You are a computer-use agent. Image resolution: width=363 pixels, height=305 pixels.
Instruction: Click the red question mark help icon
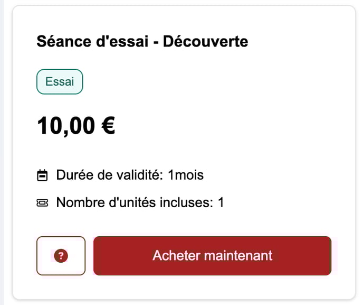coord(61,256)
